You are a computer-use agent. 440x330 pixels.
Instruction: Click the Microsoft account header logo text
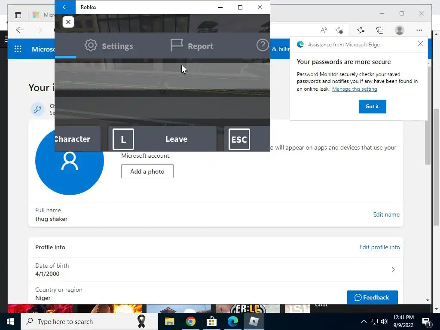43,49
